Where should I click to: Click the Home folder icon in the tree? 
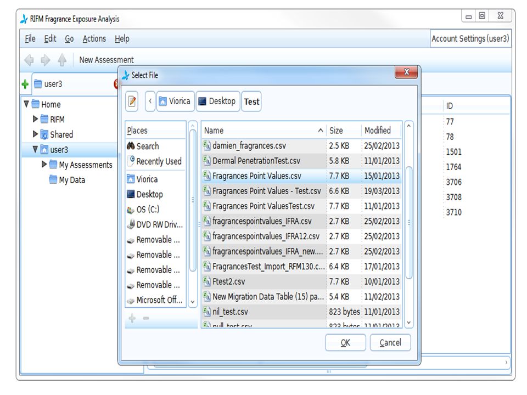(x=36, y=104)
